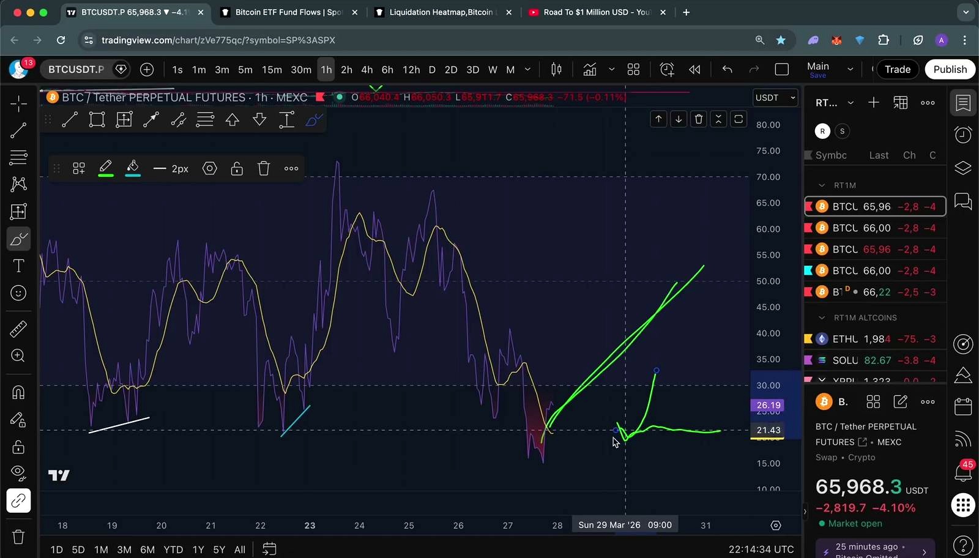The width and height of the screenshot is (979, 558).
Task: Open the watchlist panel icon
Action: 963,103
